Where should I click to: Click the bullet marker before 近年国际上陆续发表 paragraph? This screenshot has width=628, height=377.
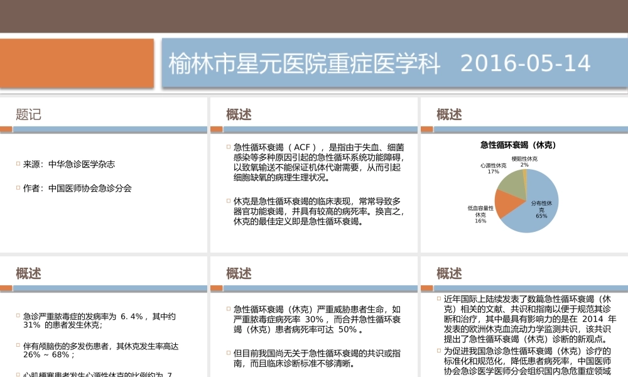tap(438, 299)
